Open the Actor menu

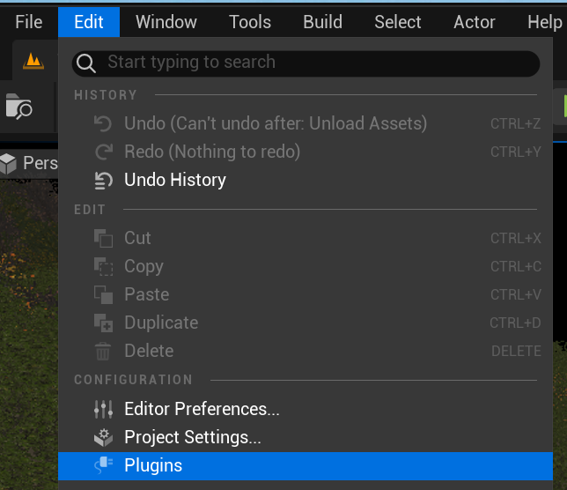(x=475, y=22)
